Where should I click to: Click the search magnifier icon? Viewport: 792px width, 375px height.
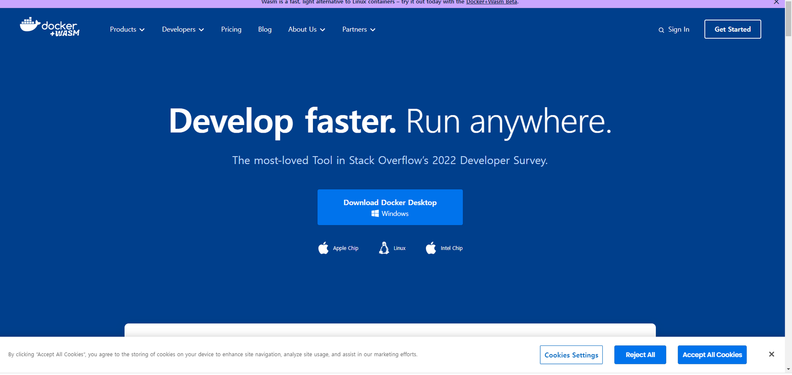(661, 30)
